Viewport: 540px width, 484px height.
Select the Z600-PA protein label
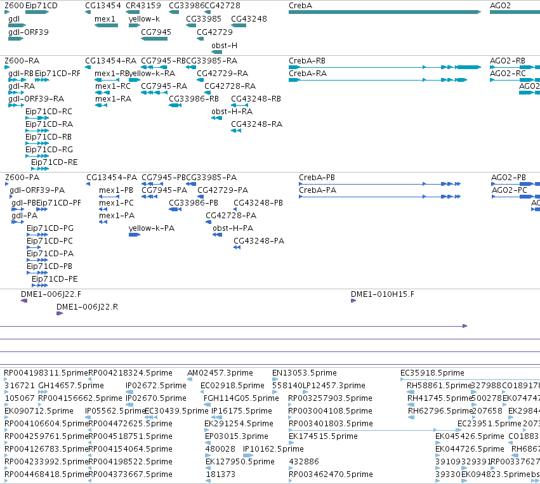click(x=22, y=178)
